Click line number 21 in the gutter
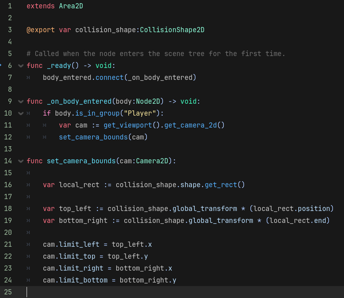 point(8,244)
